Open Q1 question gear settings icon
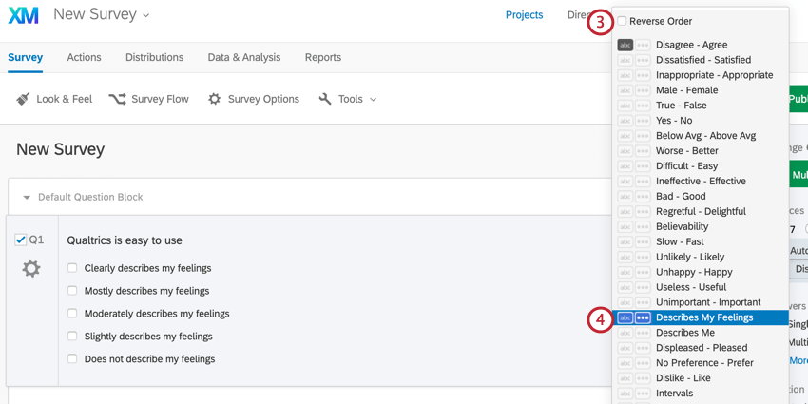Screen dimensions: 808x404 coord(31,268)
